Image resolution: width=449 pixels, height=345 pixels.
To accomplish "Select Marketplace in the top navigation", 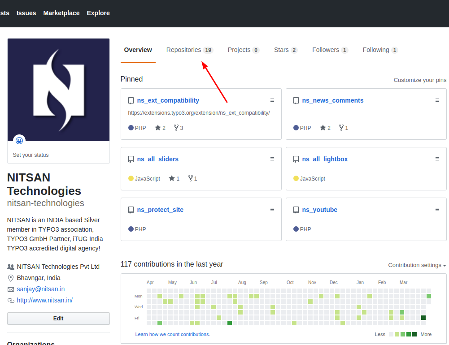I will click(x=61, y=13).
